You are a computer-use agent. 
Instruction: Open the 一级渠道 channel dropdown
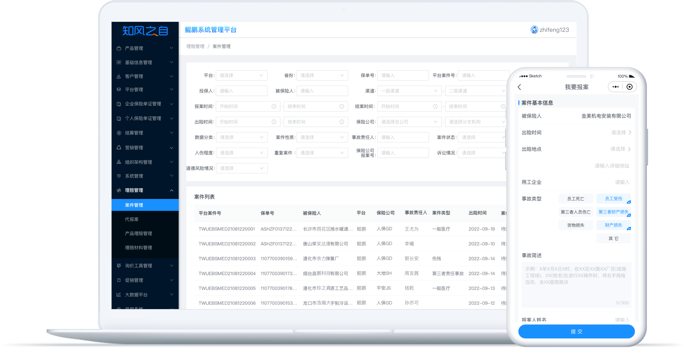[409, 91]
